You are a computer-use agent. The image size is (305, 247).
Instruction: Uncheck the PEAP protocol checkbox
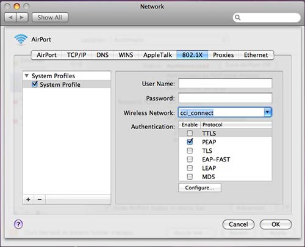190,142
